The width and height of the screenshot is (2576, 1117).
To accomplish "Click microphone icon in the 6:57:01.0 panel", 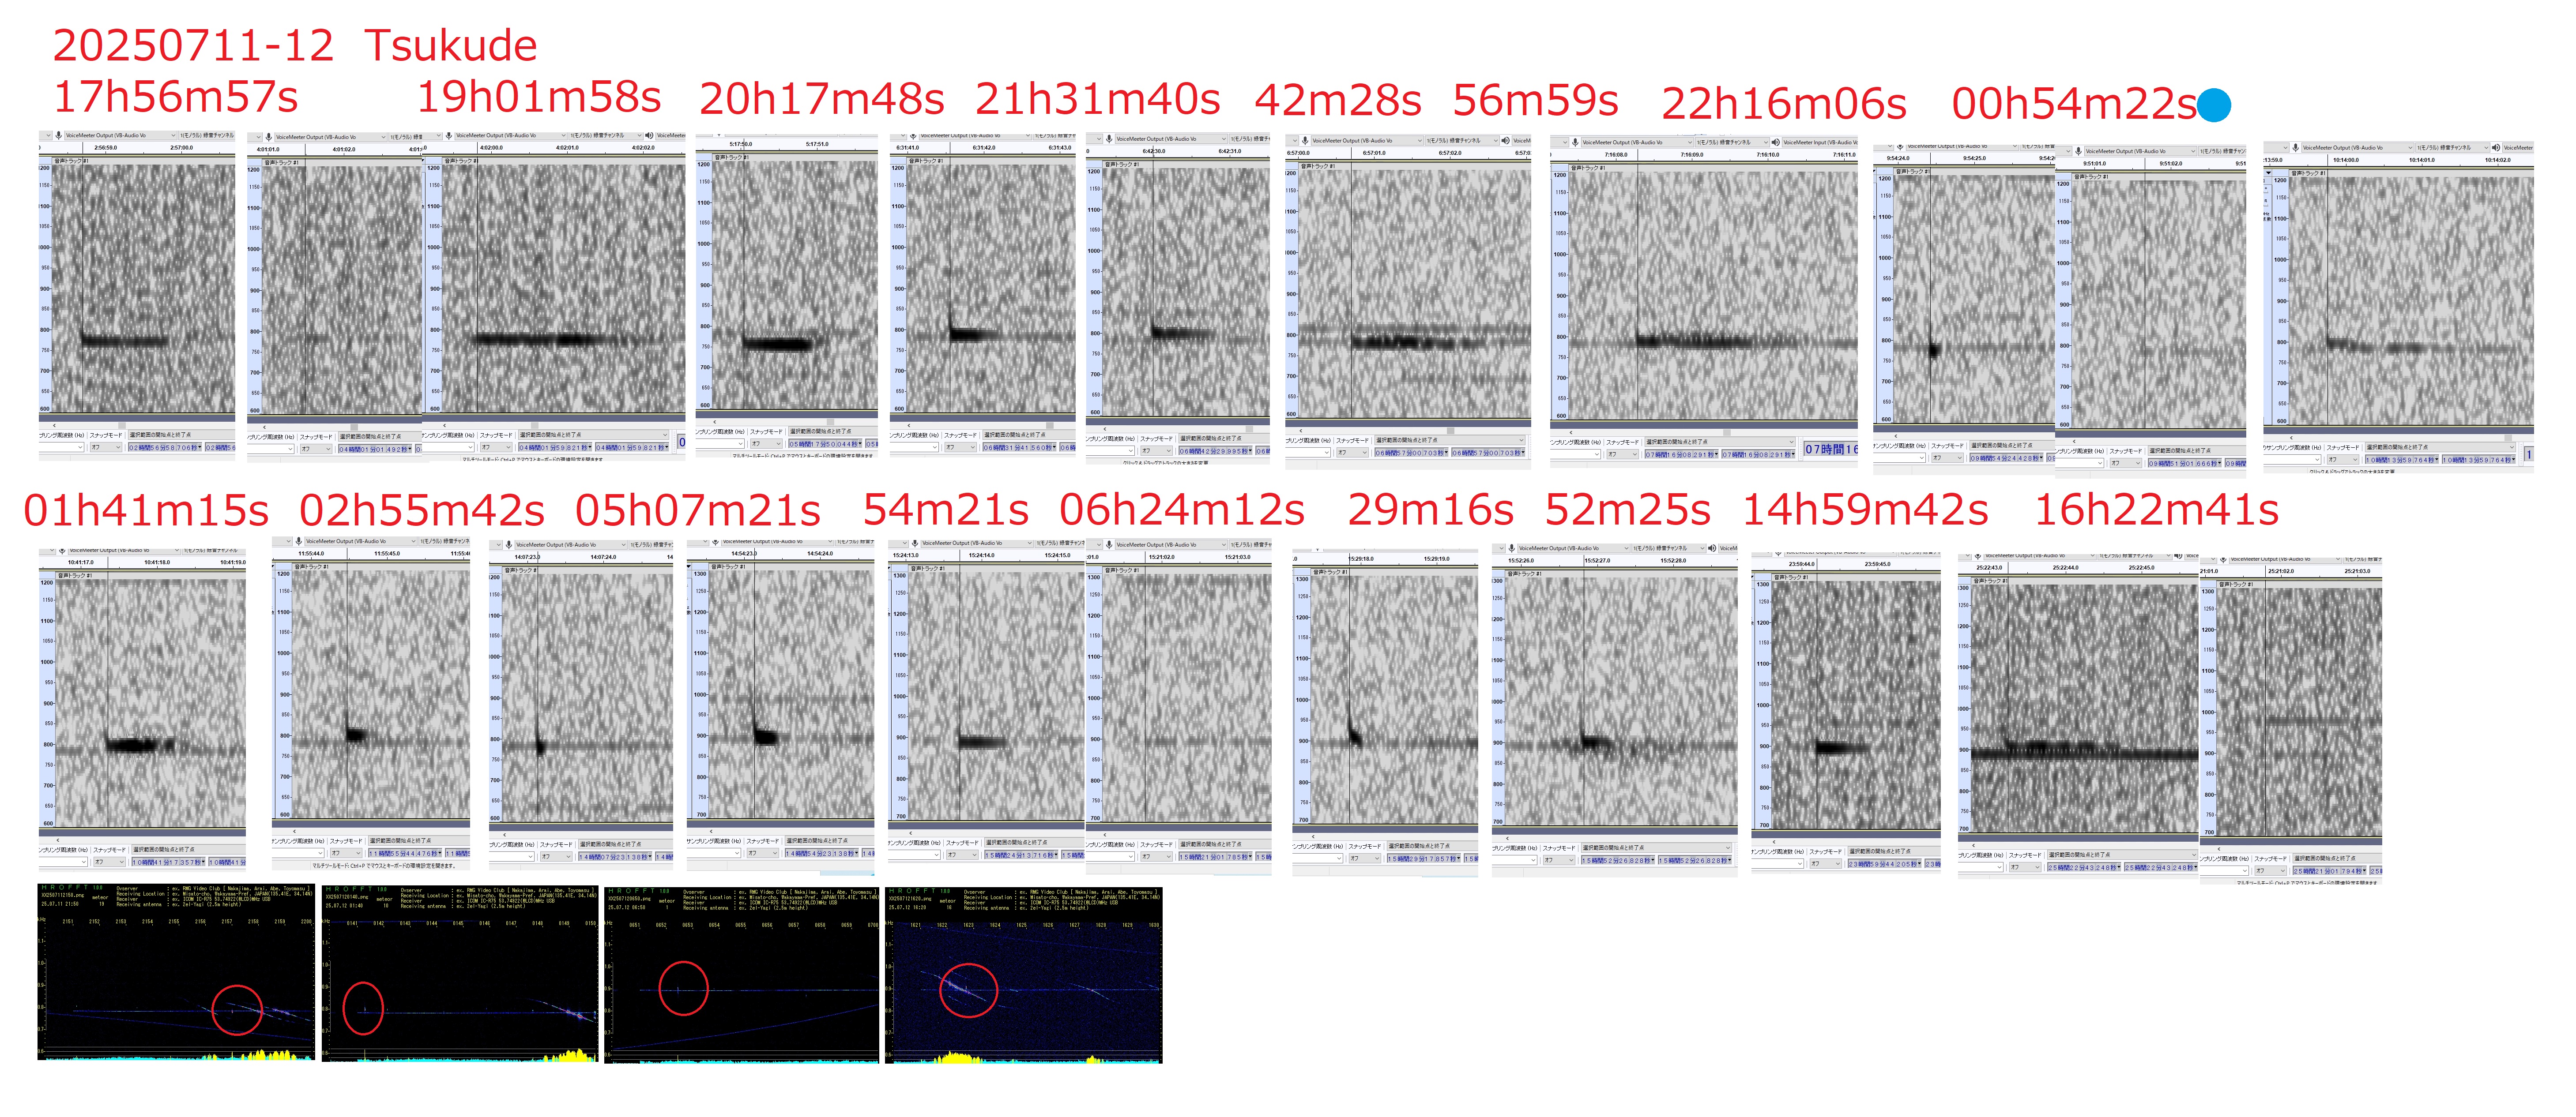I will tap(1305, 141).
